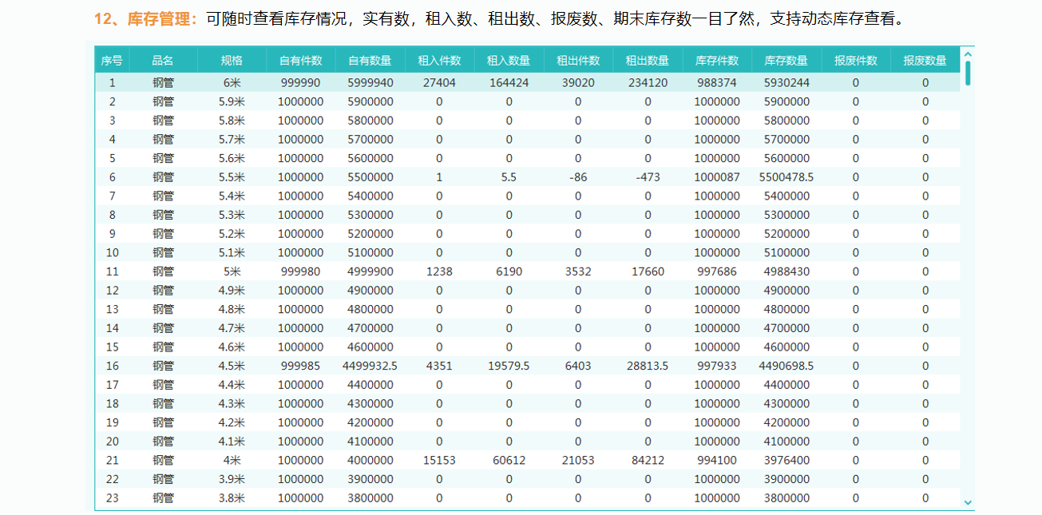Click the 4.9米 specification cell
The height and width of the screenshot is (515, 1042).
pyautogui.click(x=232, y=290)
